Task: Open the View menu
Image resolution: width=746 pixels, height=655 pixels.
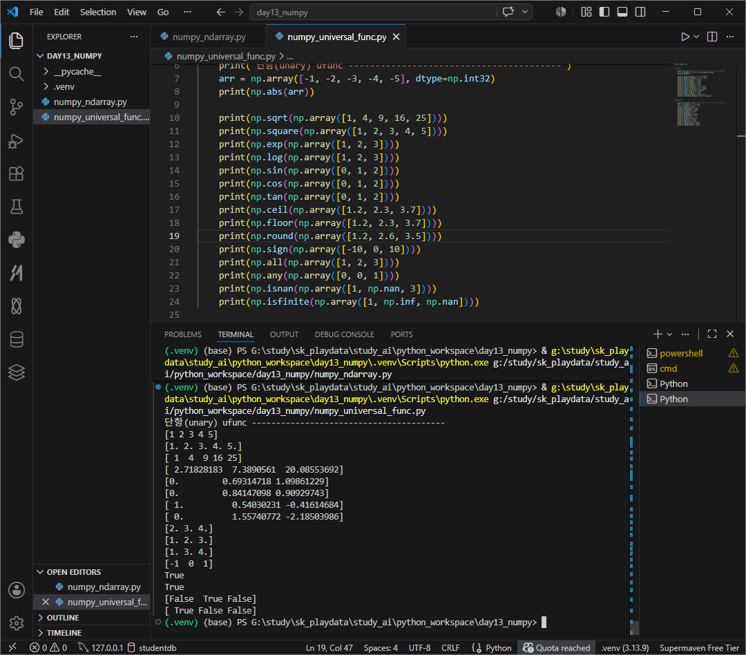Action: click(x=137, y=12)
